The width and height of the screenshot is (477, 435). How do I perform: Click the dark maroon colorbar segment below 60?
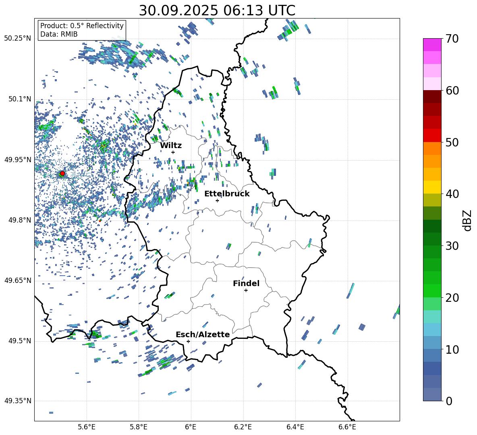[x=432, y=97]
